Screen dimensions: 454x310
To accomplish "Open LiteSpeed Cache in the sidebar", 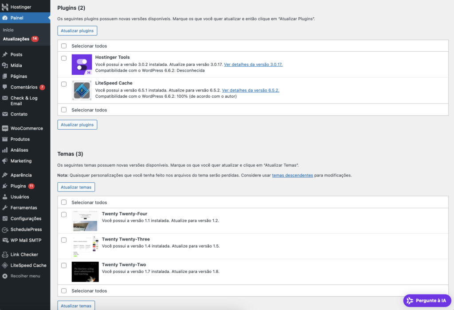I will (27, 265).
